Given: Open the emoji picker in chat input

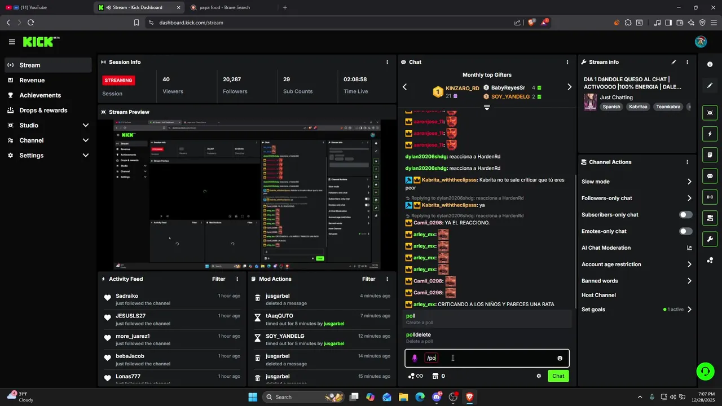Looking at the screenshot, I should click(560, 358).
